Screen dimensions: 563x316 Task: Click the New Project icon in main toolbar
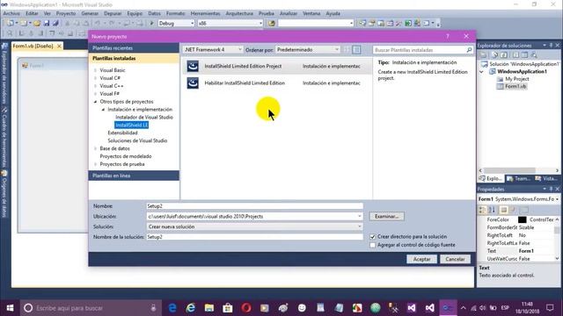tap(10, 24)
